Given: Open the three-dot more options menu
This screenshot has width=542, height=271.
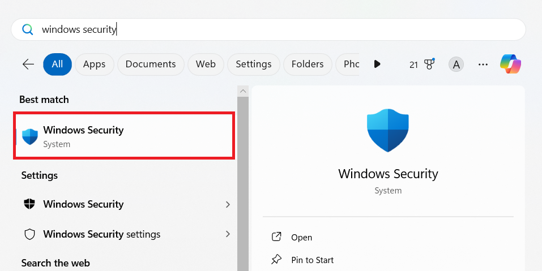Looking at the screenshot, I should coord(483,64).
